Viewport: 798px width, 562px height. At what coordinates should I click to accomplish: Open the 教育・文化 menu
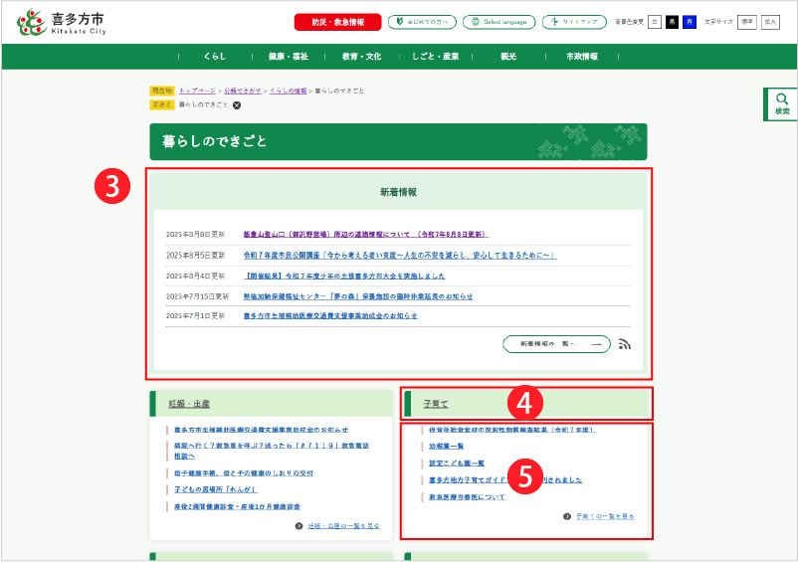pyautogui.click(x=361, y=57)
